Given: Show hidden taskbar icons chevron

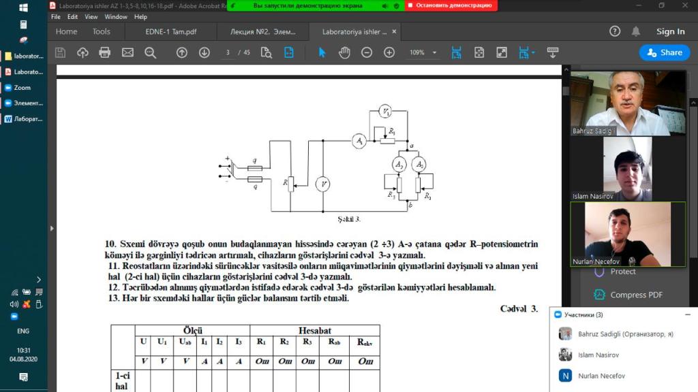Looking at the screenshot, I should pyautogui.click(x=39, y=280).
